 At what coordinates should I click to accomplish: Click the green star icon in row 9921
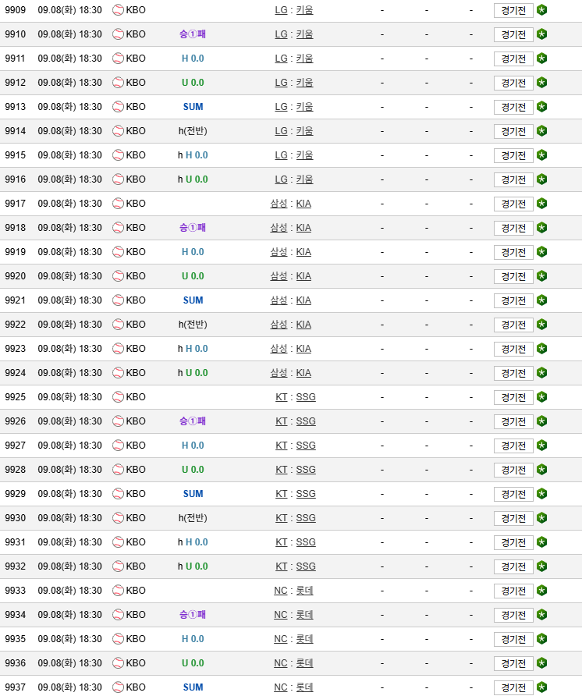(x=541, y=300)
